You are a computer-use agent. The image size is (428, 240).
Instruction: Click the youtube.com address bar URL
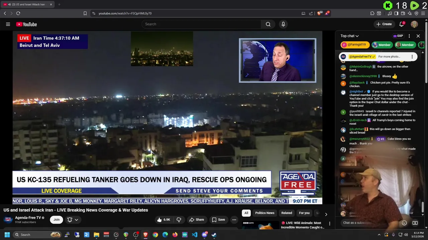click(x=125, y=13)
